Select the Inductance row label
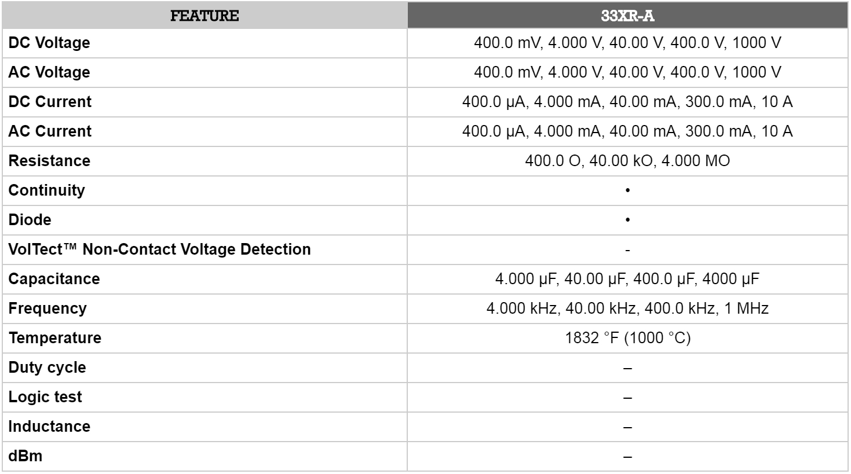The width and height of the screenshot is (851, 474). point(49,427)
